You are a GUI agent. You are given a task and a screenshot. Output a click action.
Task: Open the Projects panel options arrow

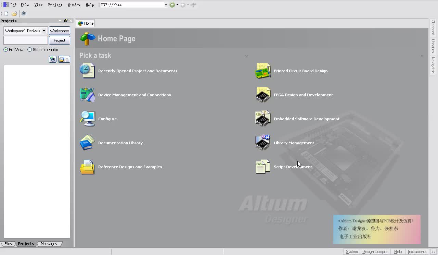(60, 21)
